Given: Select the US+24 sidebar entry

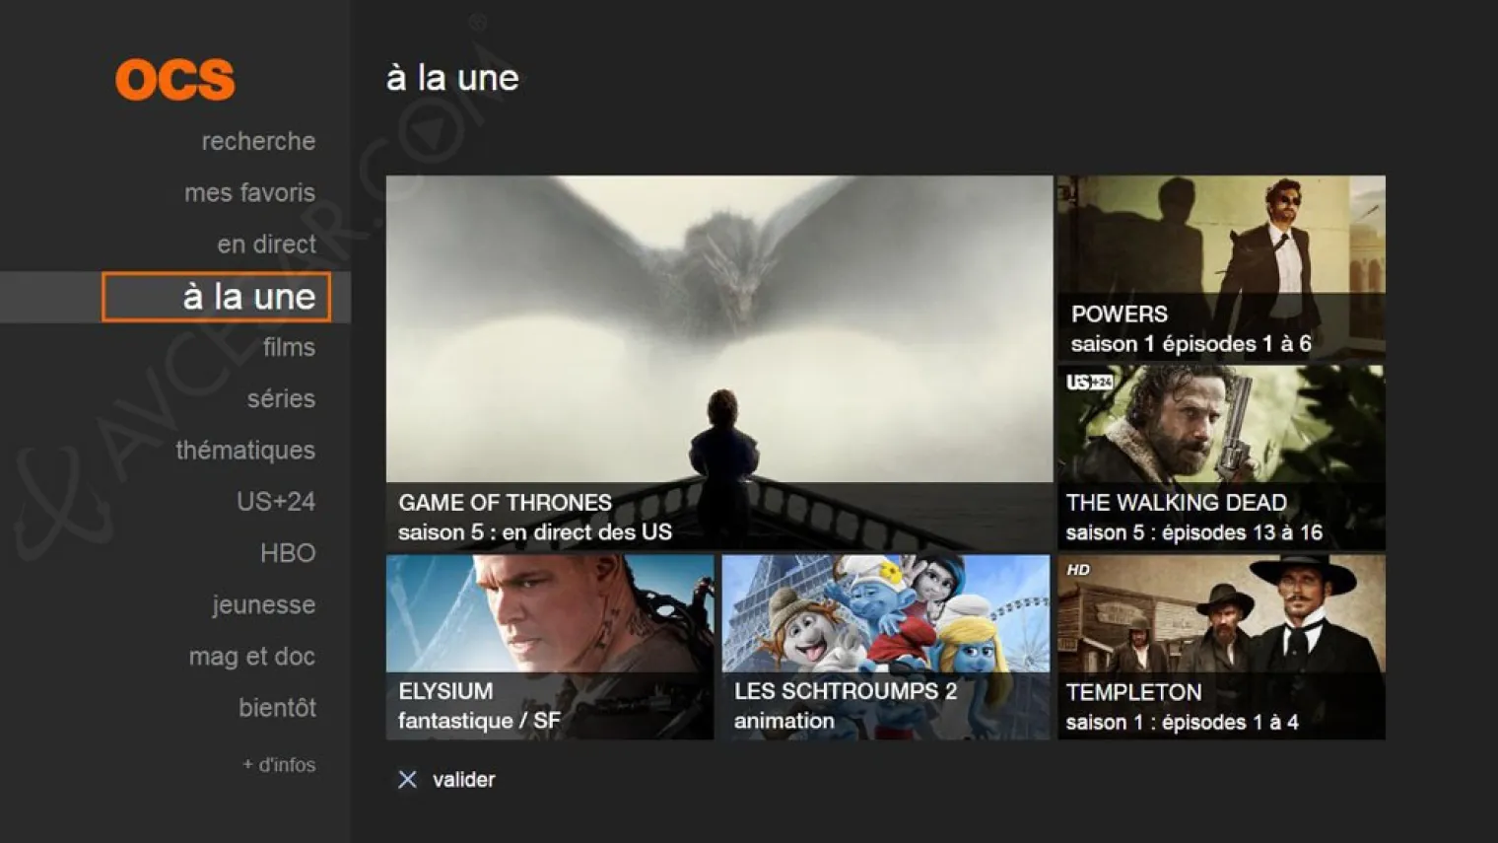Looking at the screenshot, I should click(276, 501).
